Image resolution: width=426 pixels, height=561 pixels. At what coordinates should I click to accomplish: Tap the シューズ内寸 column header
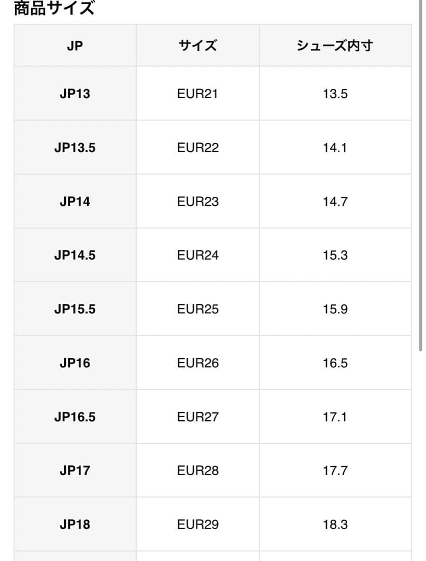coord(335,46)
